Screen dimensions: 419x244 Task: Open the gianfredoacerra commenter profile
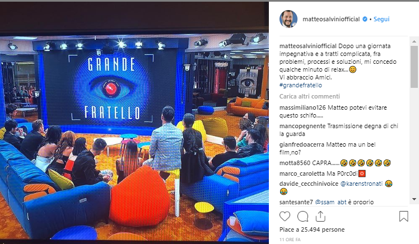[302, 144]
